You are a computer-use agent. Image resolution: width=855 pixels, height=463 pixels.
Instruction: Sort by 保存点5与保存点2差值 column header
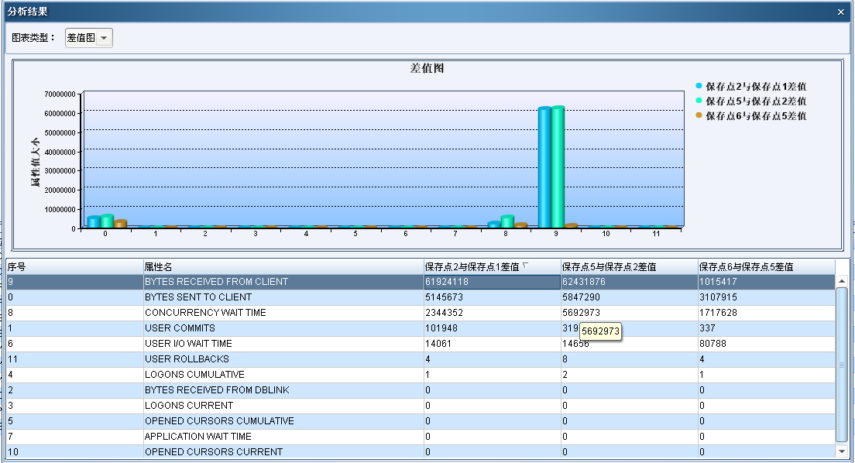[628, 266]
